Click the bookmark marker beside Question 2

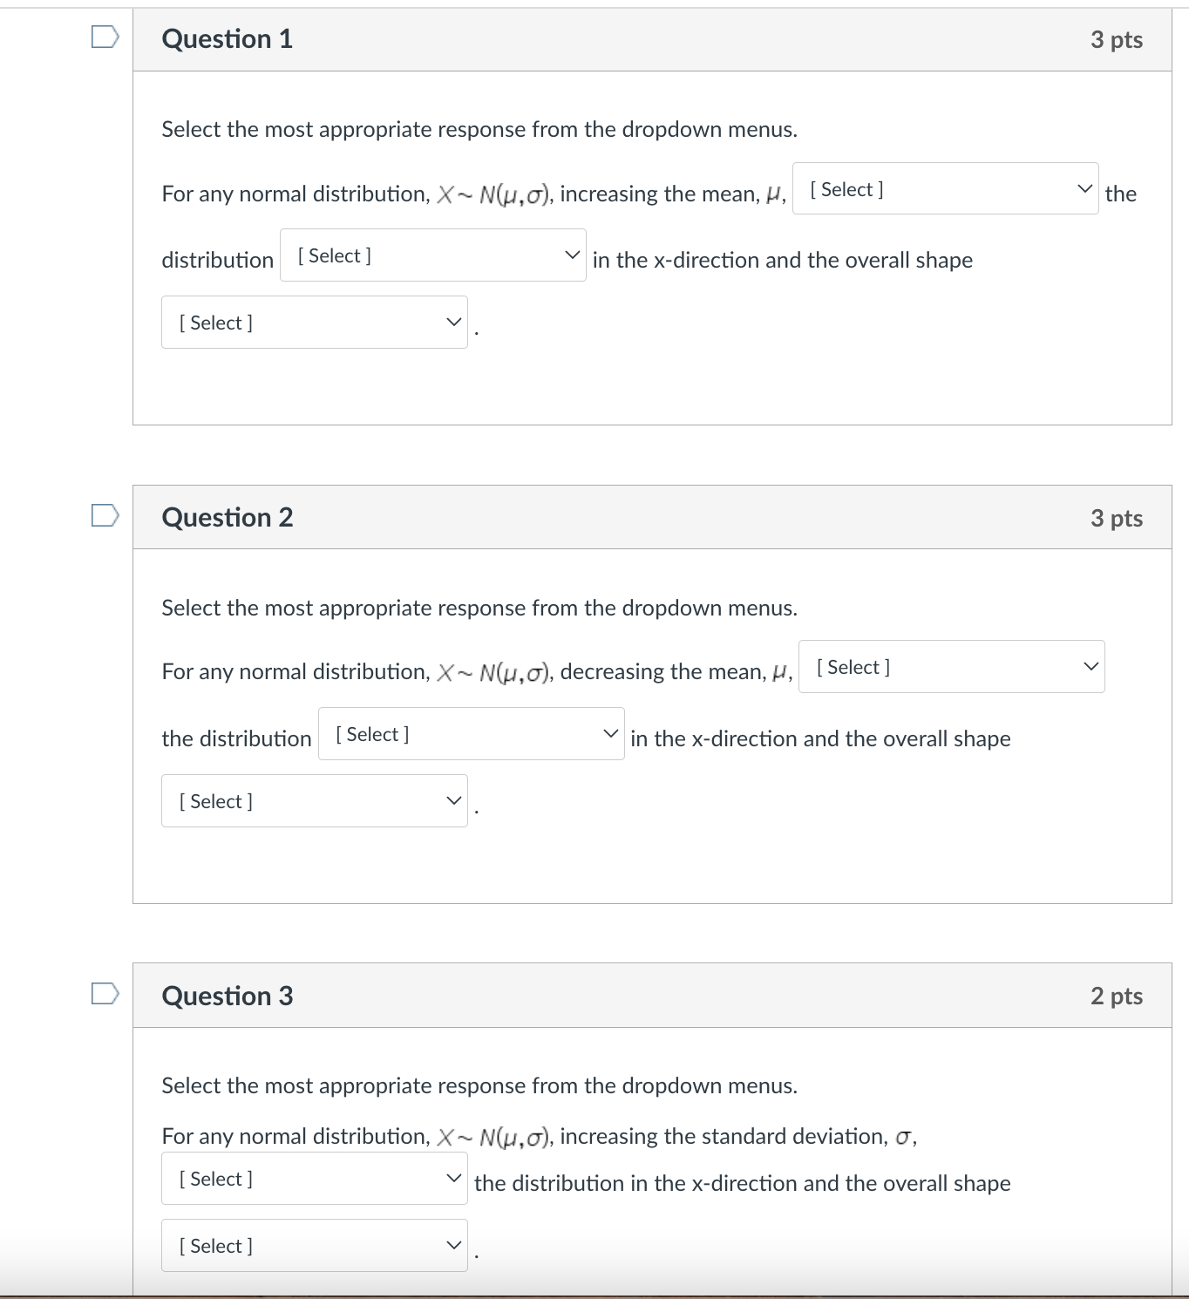(104, 514)
